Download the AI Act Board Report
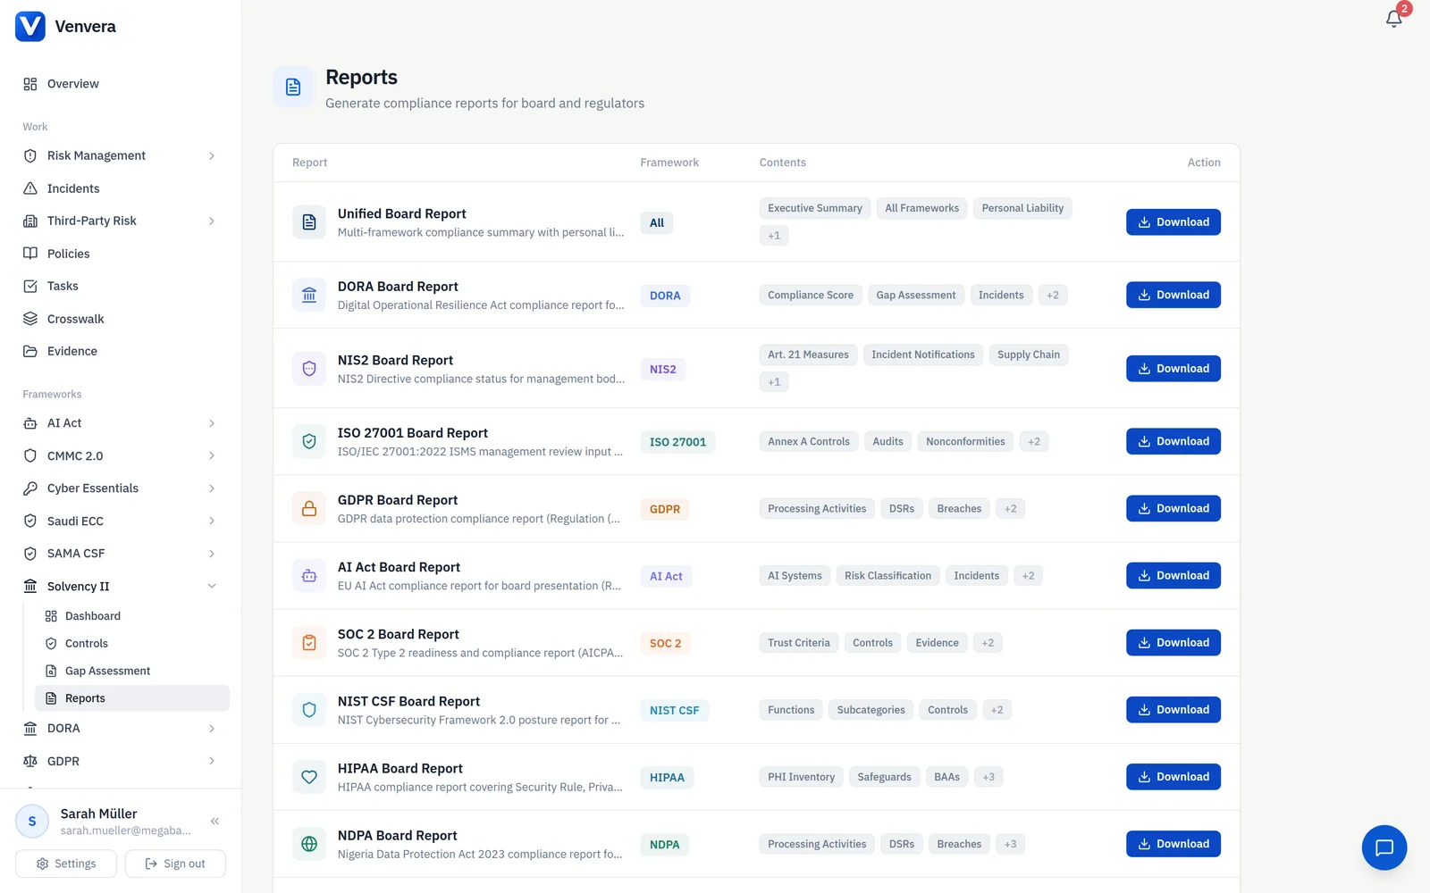Viewport: 1430px width, 893px height. pos(1173,576)
